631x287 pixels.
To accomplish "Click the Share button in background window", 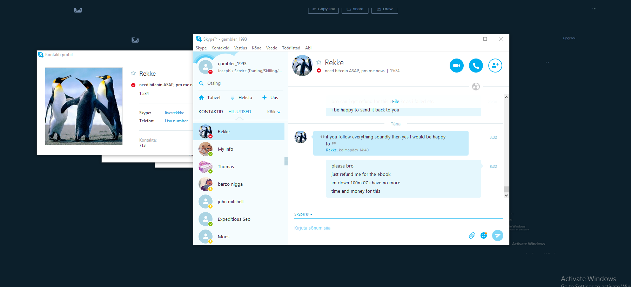I will [x=355, y=9].
